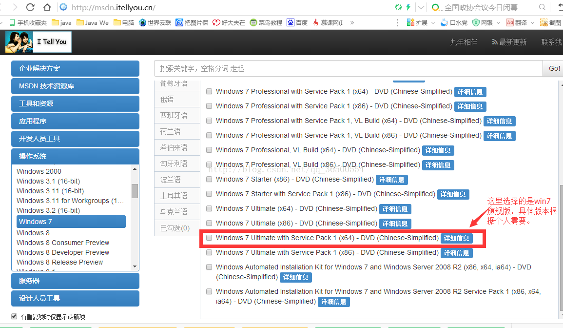563x328 pixels.
Task: Click the search magnifier icon
Action: point(542,7)
